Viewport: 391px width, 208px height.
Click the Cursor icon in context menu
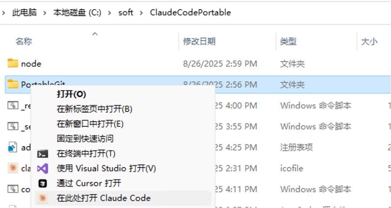[43, 183]
